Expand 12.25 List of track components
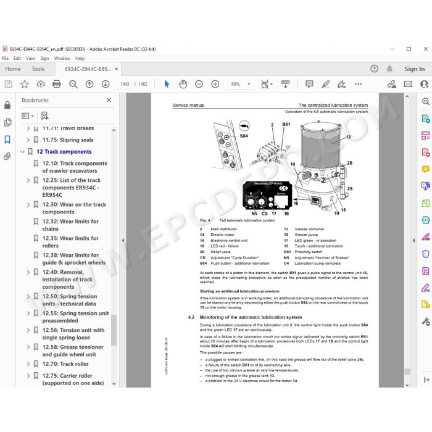 tap(28, 180)
